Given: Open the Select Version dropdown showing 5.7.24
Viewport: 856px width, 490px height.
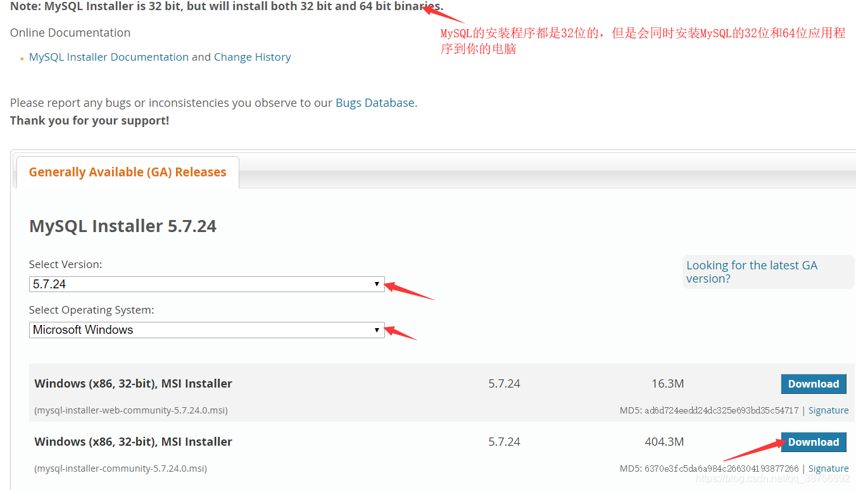Looking at the screenshot, I should [206, 284].
